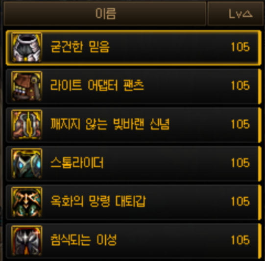Click level 105 of 스톰라이더
Screen dimensions: 265x261
(x=240, y=163)
